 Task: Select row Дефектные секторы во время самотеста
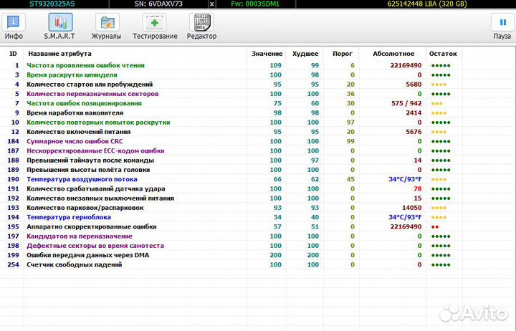click(x=230, y=246)
